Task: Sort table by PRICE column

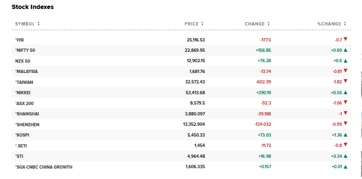Action: click(194, 24)
